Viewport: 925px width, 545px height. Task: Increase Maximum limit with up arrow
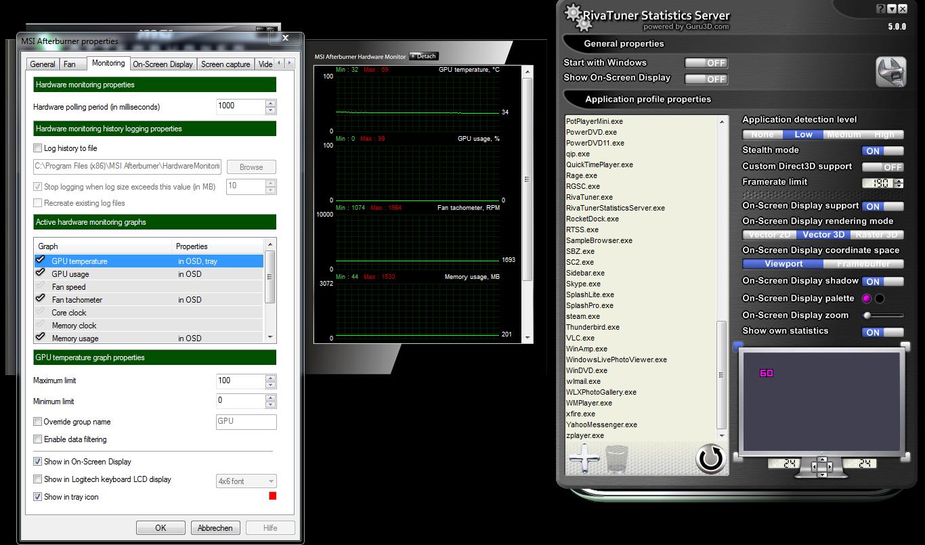[271, 377]
